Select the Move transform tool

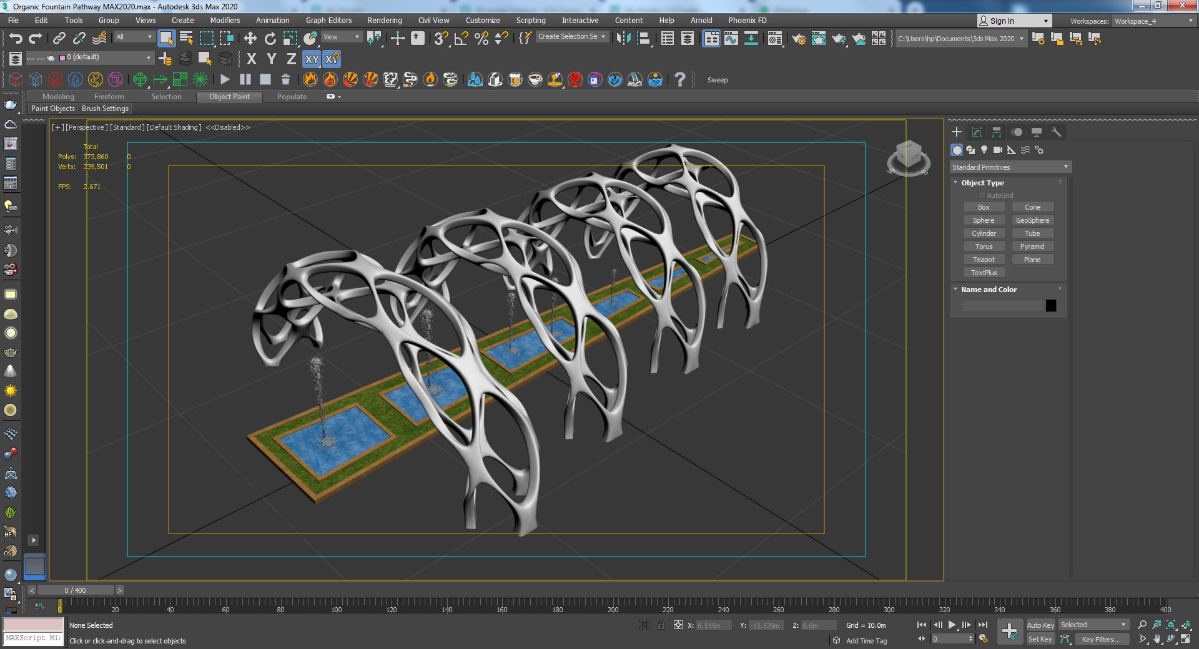pyautogui.click(x=250, y=39)
